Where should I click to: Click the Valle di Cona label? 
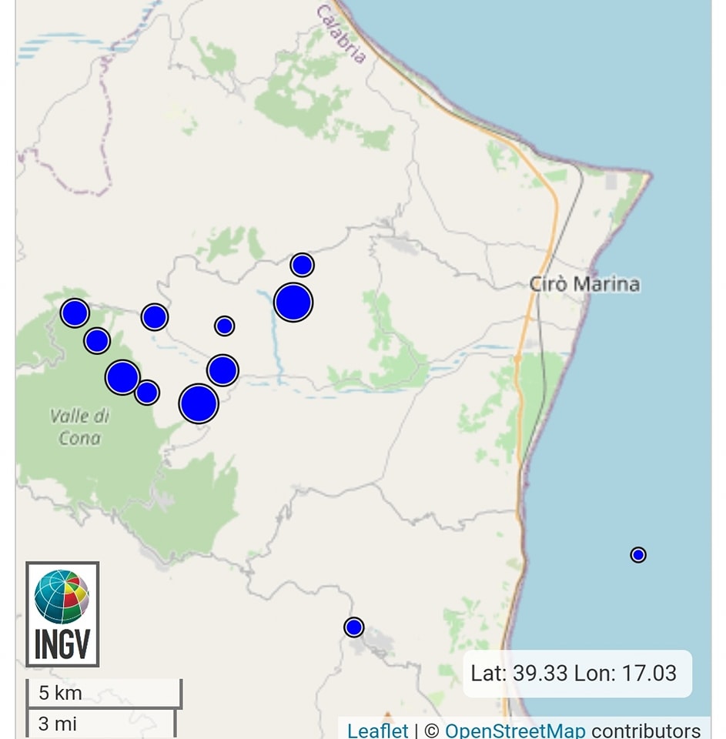(79, 427)
